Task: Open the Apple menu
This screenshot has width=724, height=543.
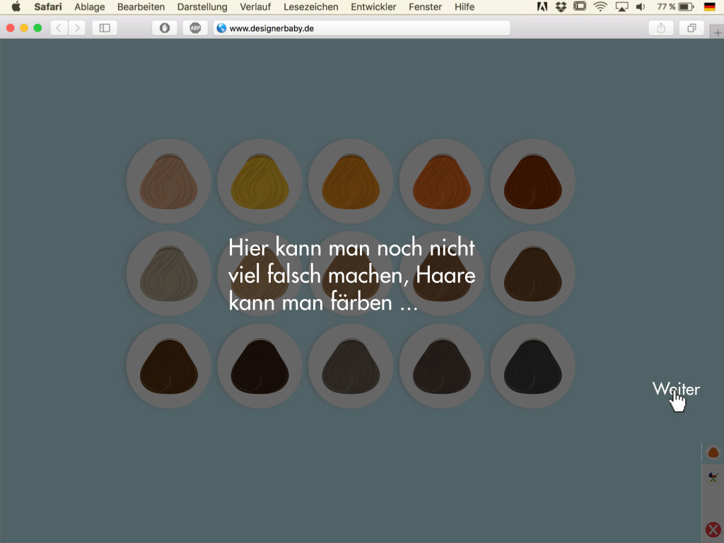Action: pos(16,6)
